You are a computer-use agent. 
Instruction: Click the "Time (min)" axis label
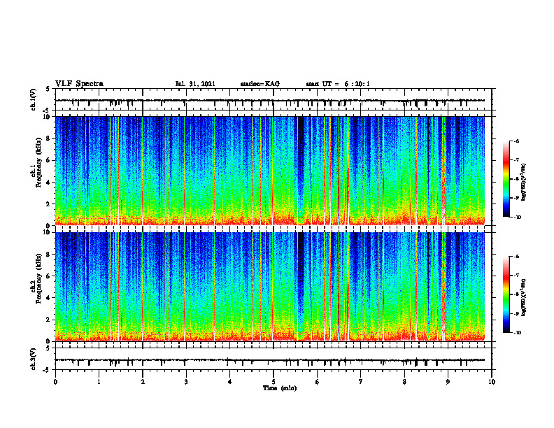point(280,388)
